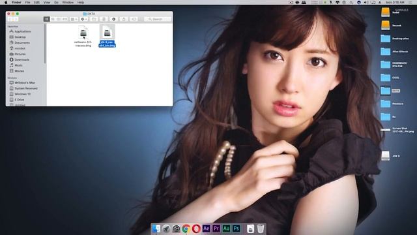Screen dimensions: 417x235
Task: Open Notification Center from the menu bar
Action: pyautogui.click(x=410, y=2)
